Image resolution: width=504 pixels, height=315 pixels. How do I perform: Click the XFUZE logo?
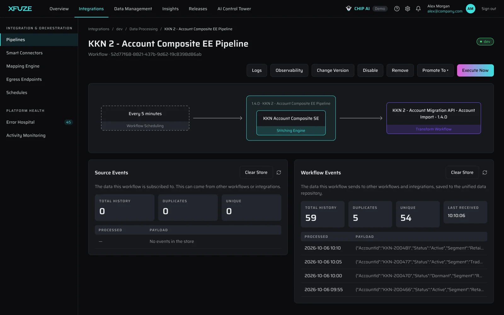click(20, 9)
